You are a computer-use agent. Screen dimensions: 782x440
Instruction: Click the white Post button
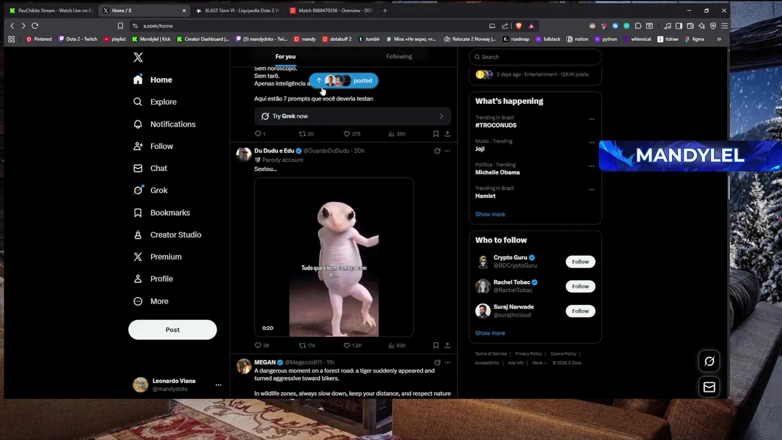click(172, 329)
